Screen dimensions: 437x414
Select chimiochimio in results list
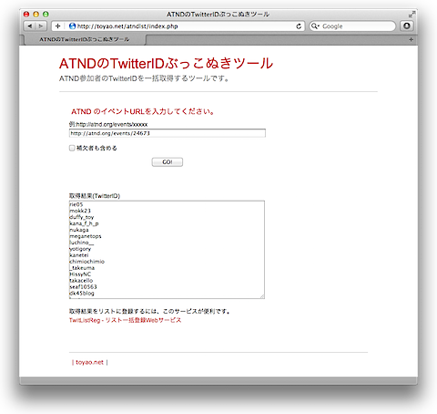click(86, 262)
